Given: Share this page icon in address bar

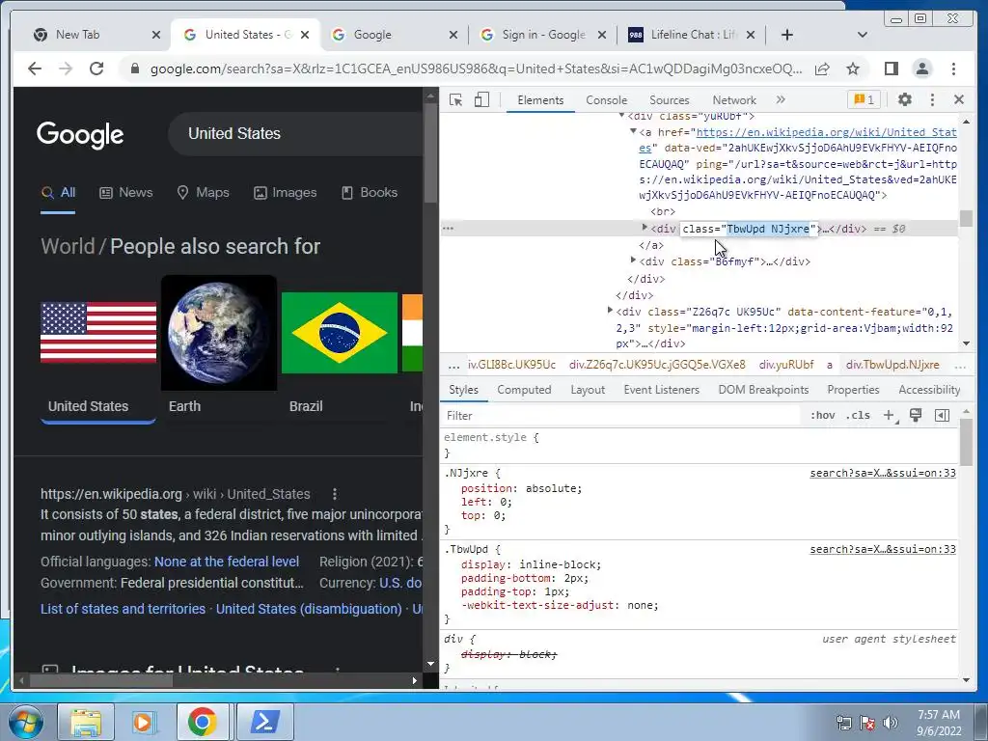Looking at the screenshot, I should [822, 69].
